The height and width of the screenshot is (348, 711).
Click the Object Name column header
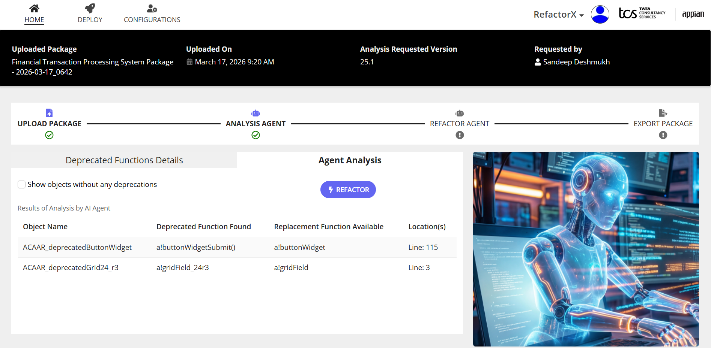45,227
